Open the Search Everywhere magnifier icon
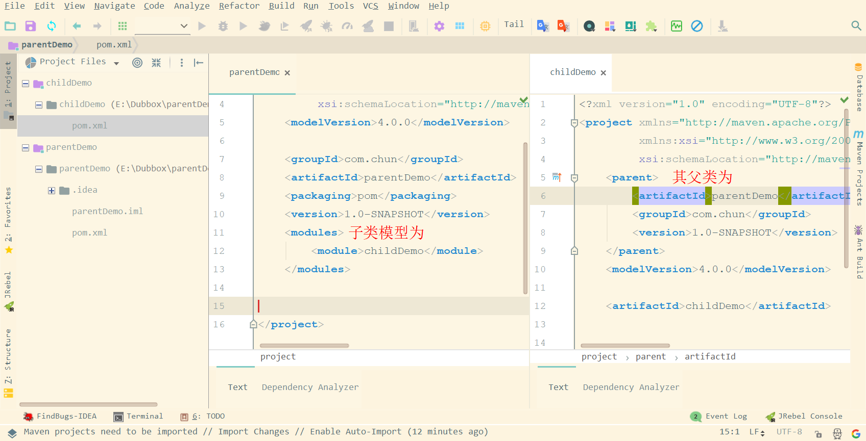 856,25
